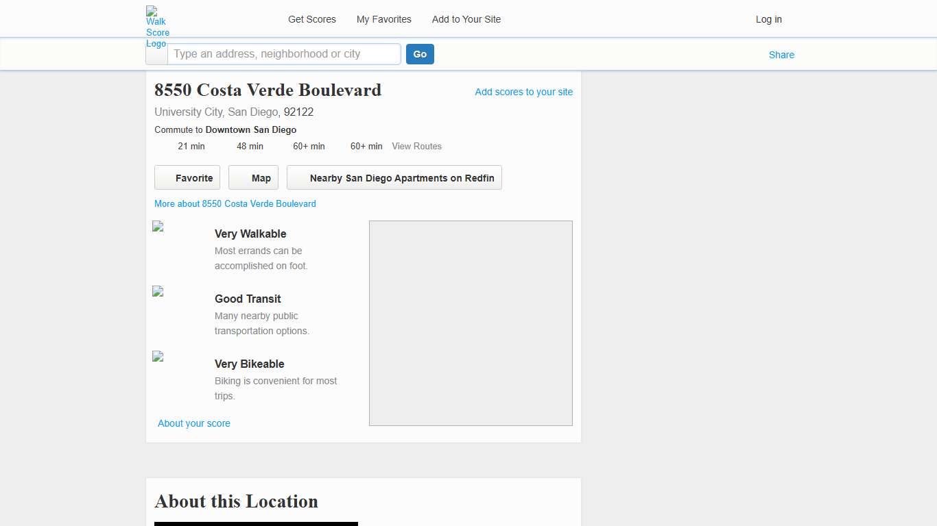Click the address search input field
Image resolution: width=937 pixels, height=526 pixels.
tap(283, 53)
